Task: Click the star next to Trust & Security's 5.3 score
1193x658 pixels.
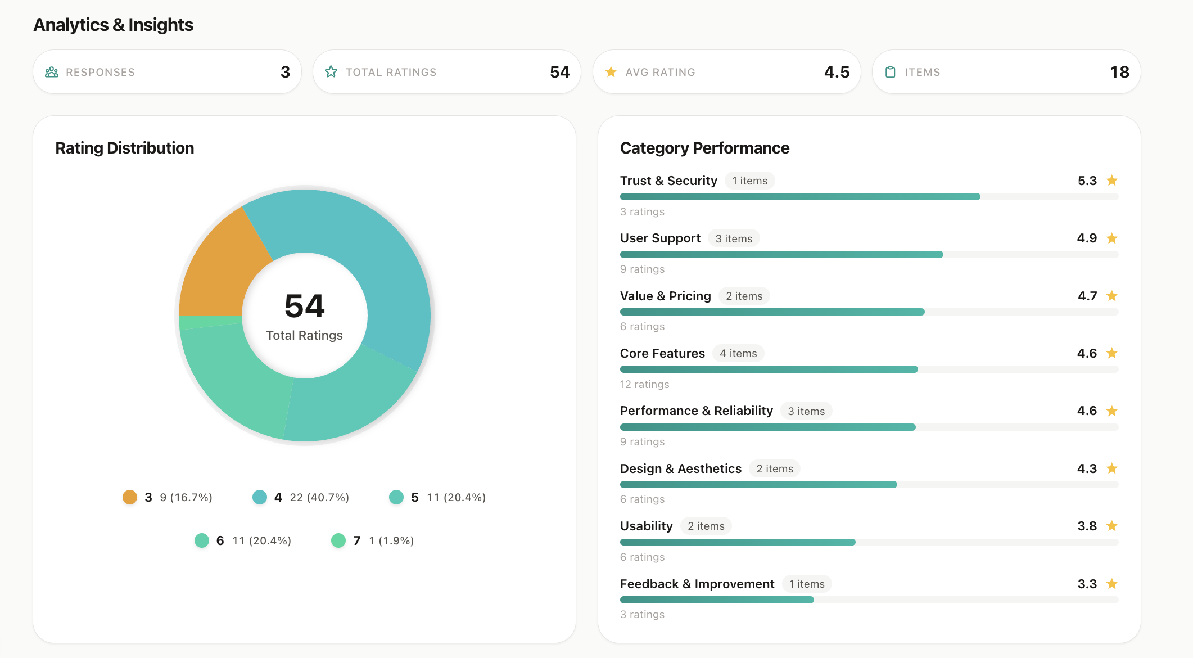Action: 1111,181
